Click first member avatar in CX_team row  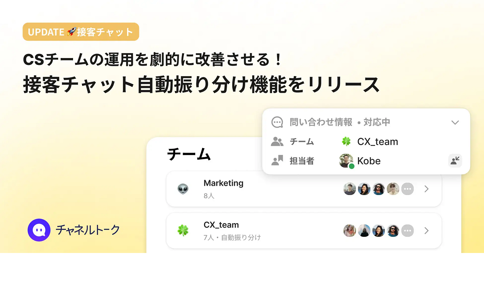(x=350, y=231)
